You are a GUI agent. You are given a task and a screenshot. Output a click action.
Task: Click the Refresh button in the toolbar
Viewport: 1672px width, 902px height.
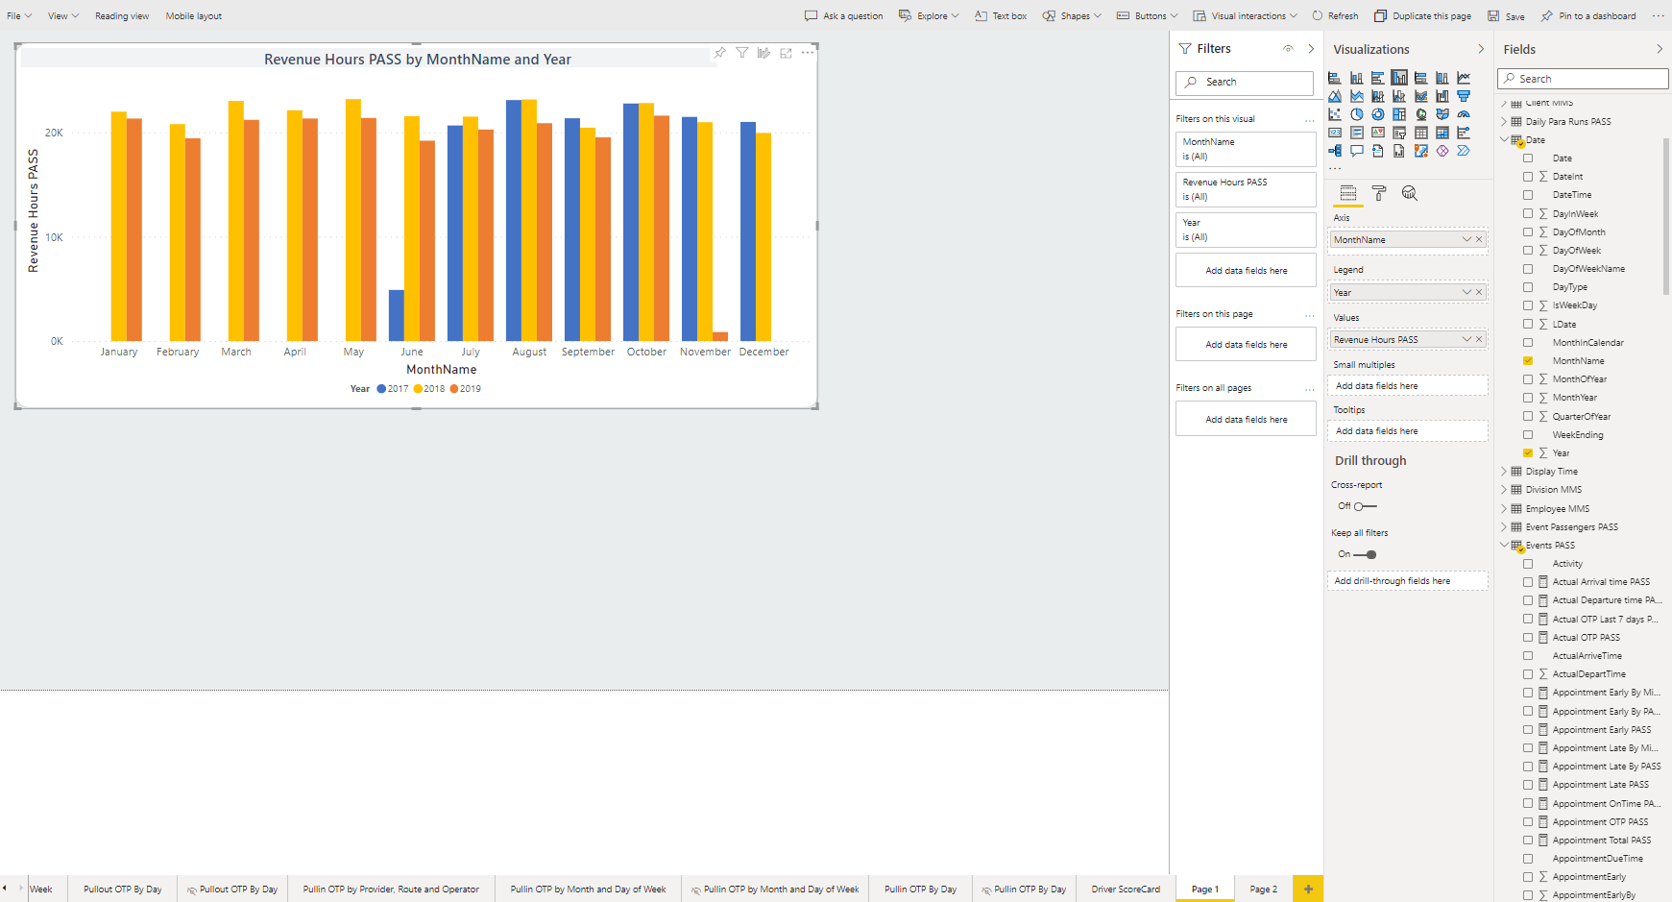coord(1335,15)
